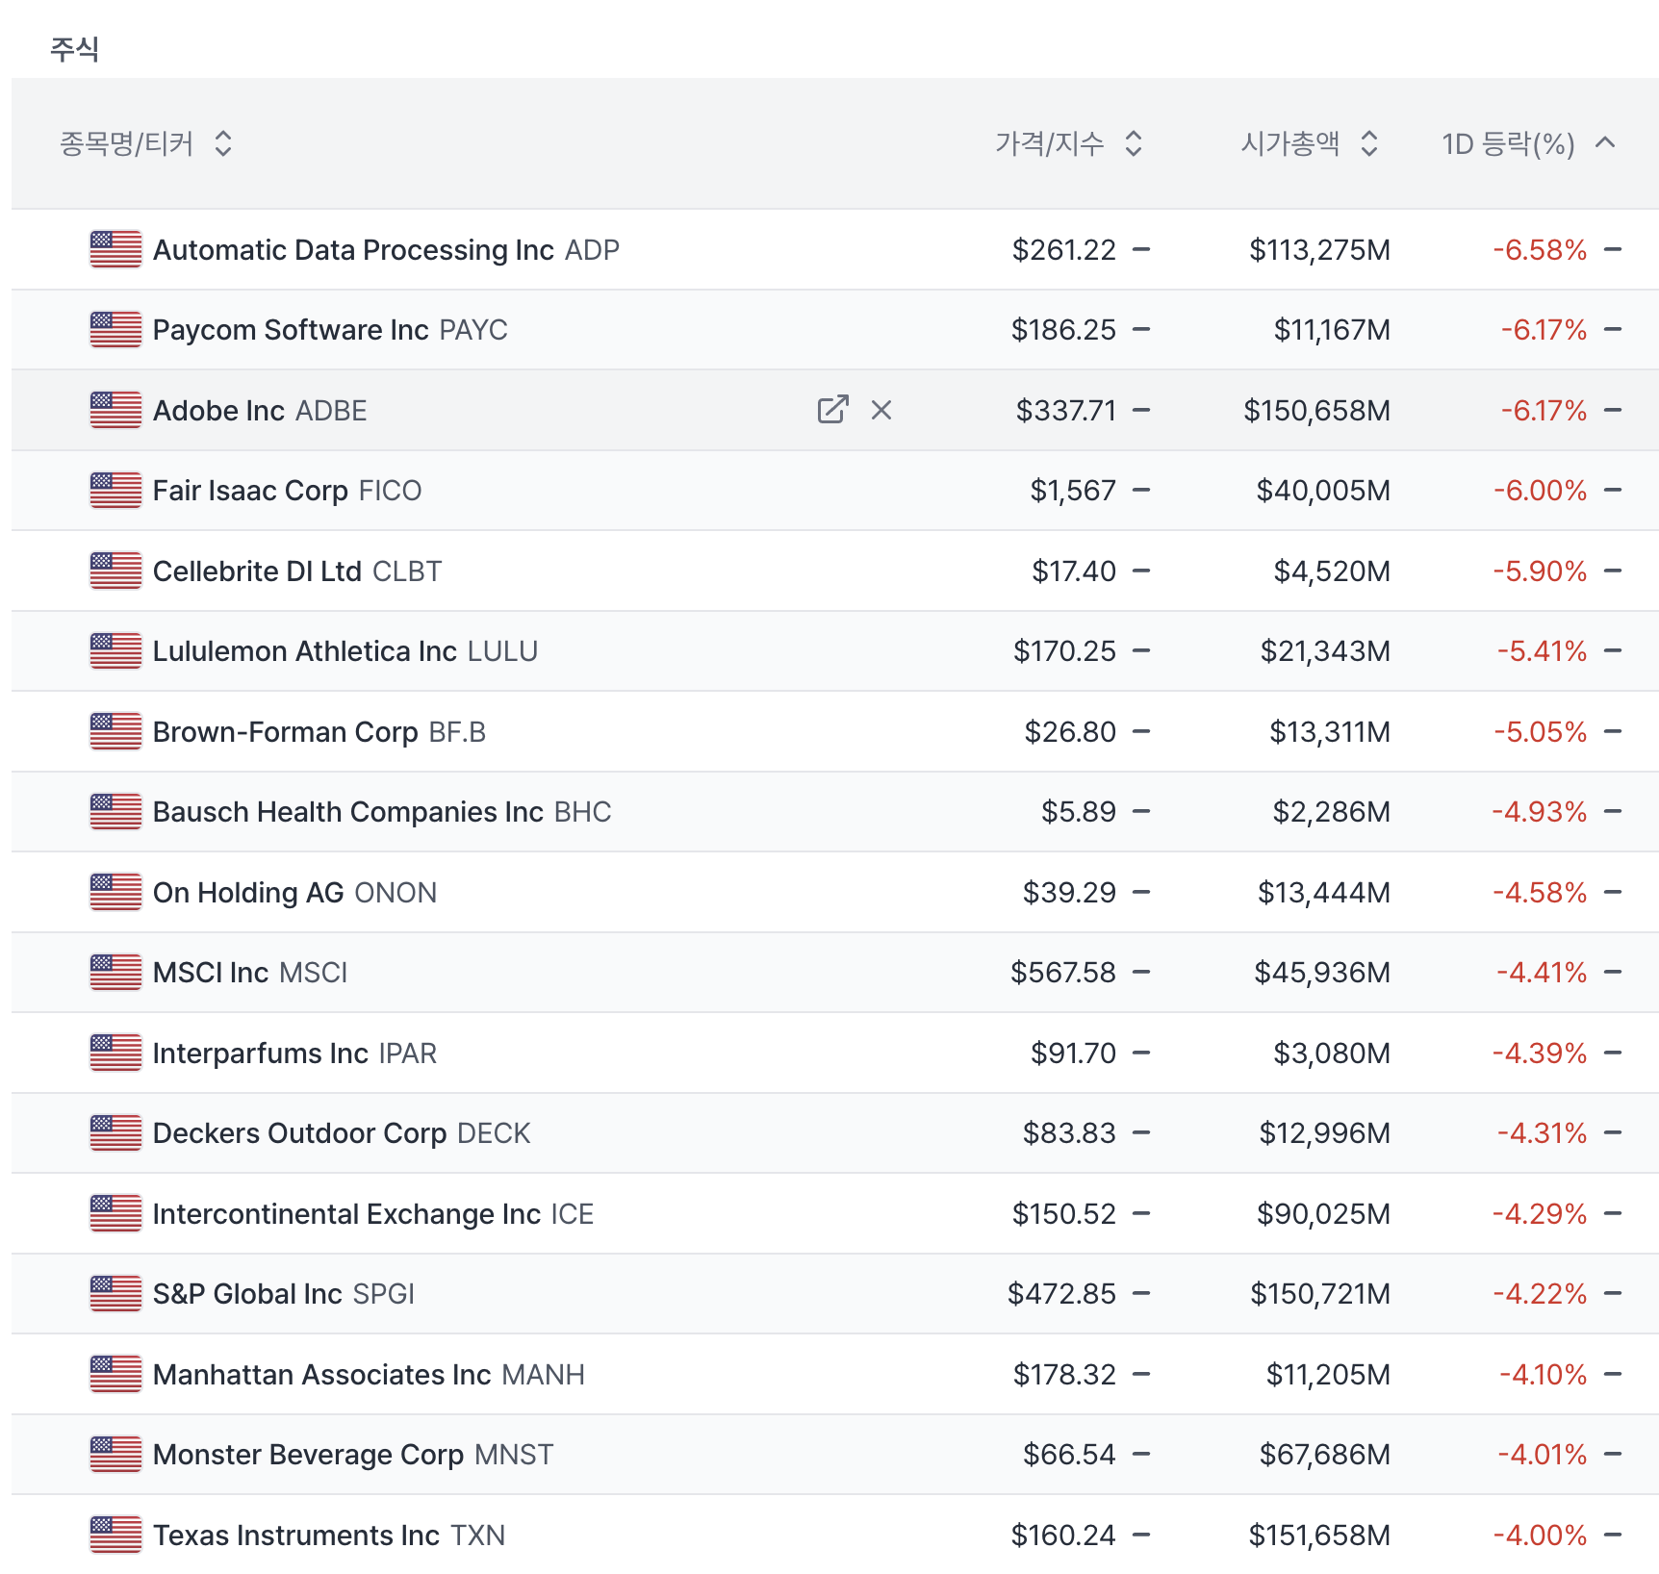Remove Adobe Inc row with X icon

tap(881, 410)
